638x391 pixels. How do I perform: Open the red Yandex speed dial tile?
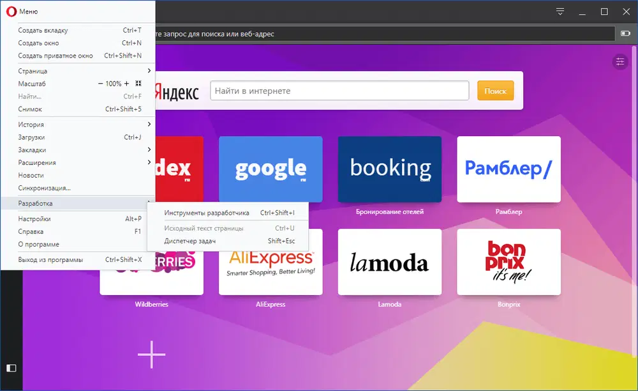179,169
